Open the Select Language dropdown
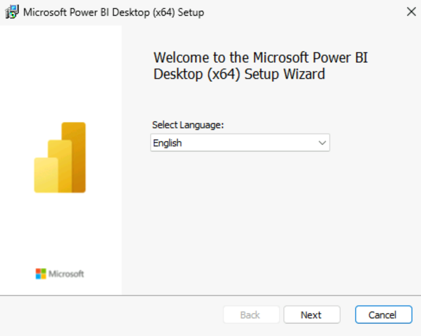Screen dimensions: 421x336 [x=240, y=143]
